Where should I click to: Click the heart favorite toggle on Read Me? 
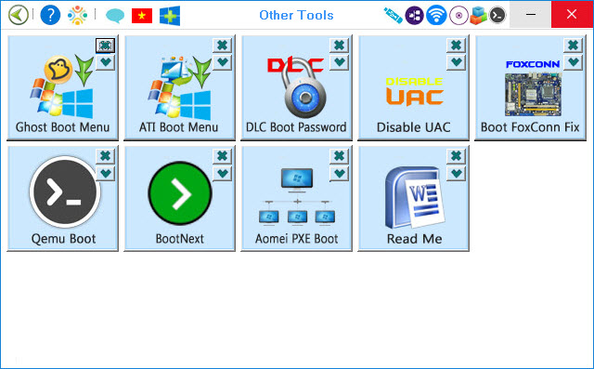point(456,174)
